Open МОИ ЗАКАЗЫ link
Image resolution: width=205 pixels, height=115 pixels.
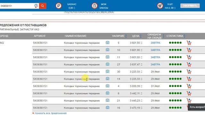pos(103,6)
